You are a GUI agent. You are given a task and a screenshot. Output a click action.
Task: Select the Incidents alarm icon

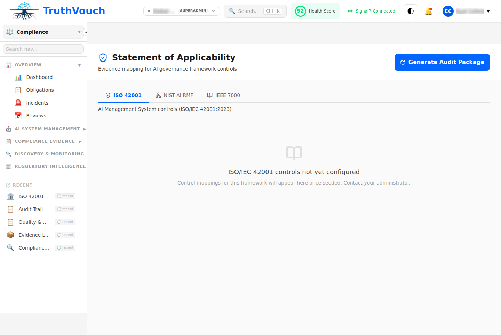click(18, 103)
